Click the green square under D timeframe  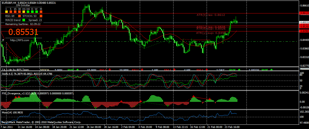(x=32, y=12)
